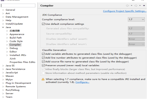147x99 pixels.
Task: Click the forward navigation arrow icon
Action: 136,6
